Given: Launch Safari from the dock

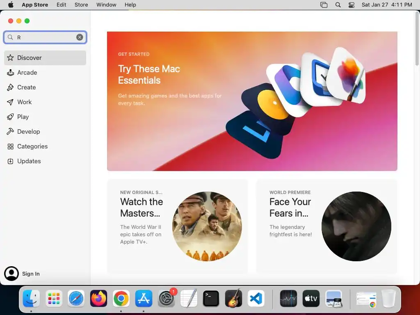Looking at the screenshot, I should [x=76, y=299].
